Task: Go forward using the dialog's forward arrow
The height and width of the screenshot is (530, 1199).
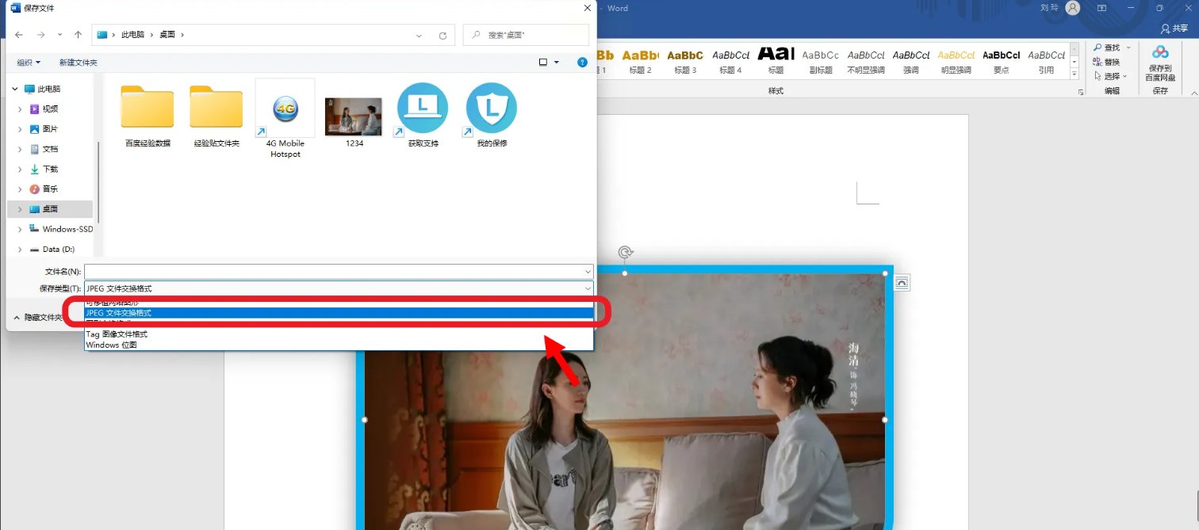Action: click(x=41, y=35)
